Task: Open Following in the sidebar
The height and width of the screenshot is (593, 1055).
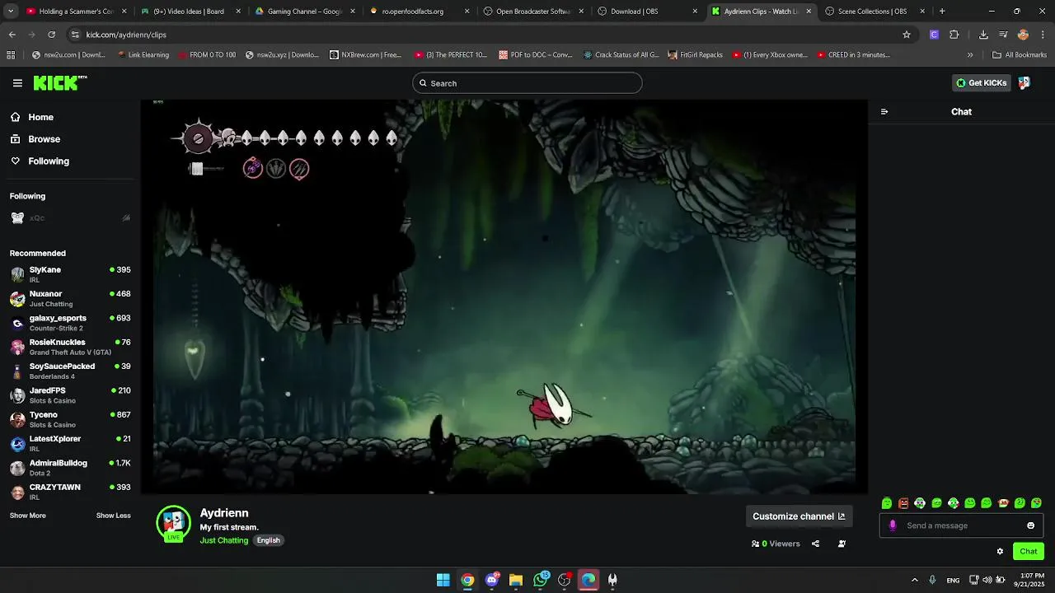Action: pyautogui.click(x=49, y=161)
